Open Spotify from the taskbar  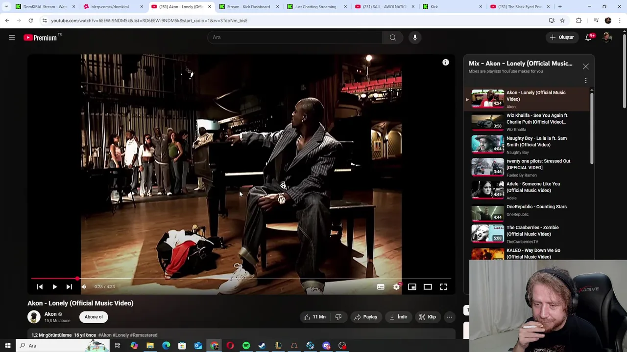point(246,346)
